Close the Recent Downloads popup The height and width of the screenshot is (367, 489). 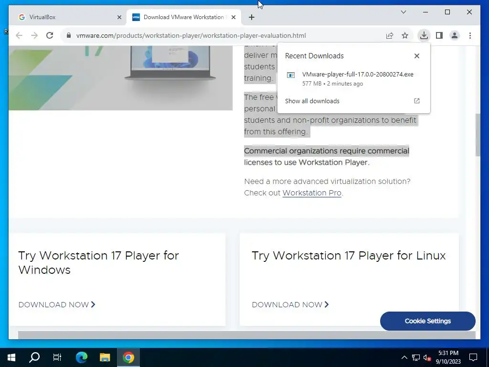[416, 56]
